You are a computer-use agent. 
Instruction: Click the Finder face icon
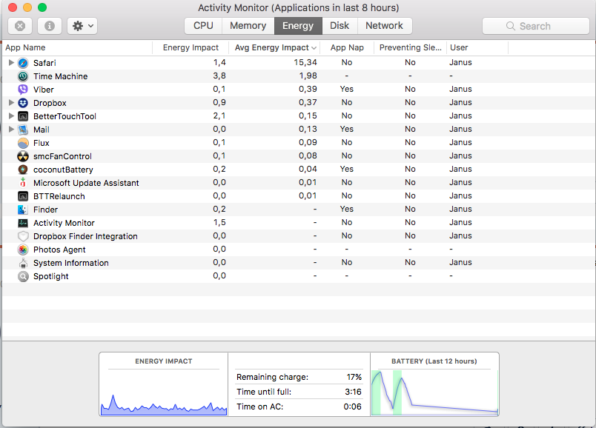click(23, 210)
